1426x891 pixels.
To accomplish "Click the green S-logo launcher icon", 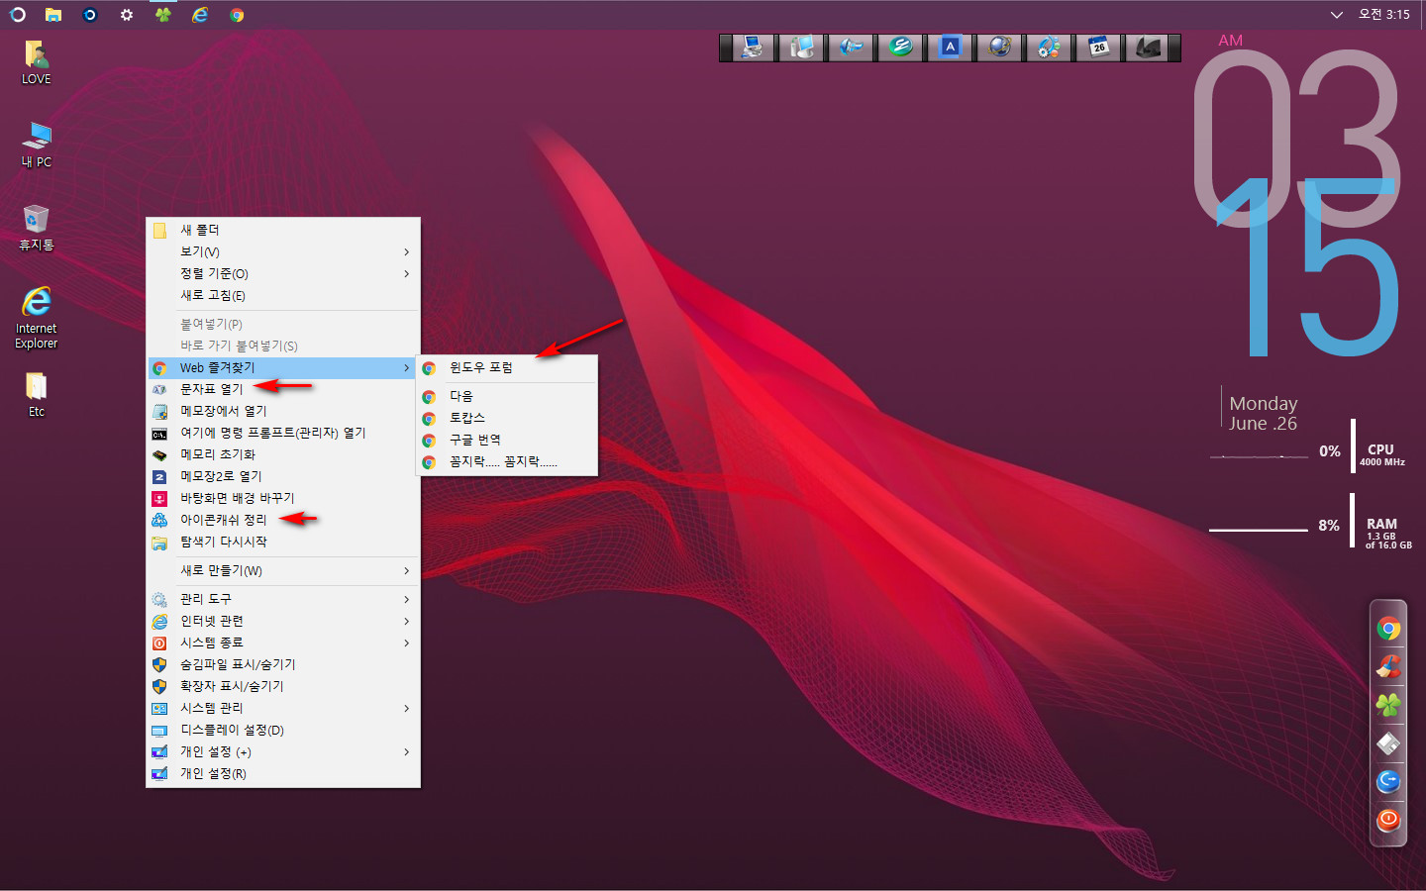I will [900, 48].
